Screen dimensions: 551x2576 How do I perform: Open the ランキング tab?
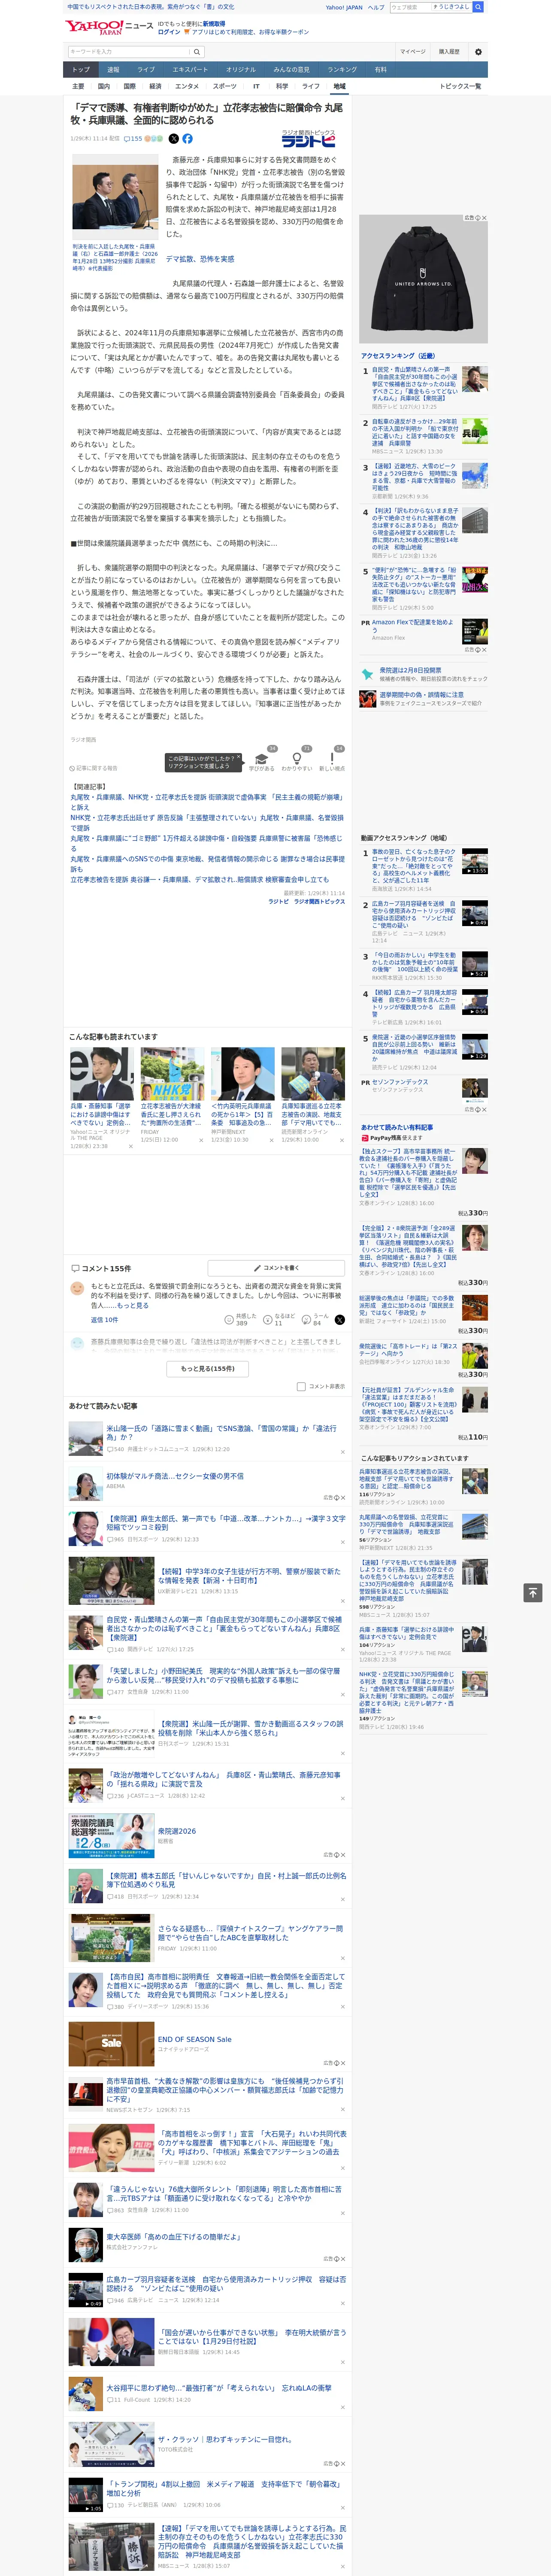point(342,70)
